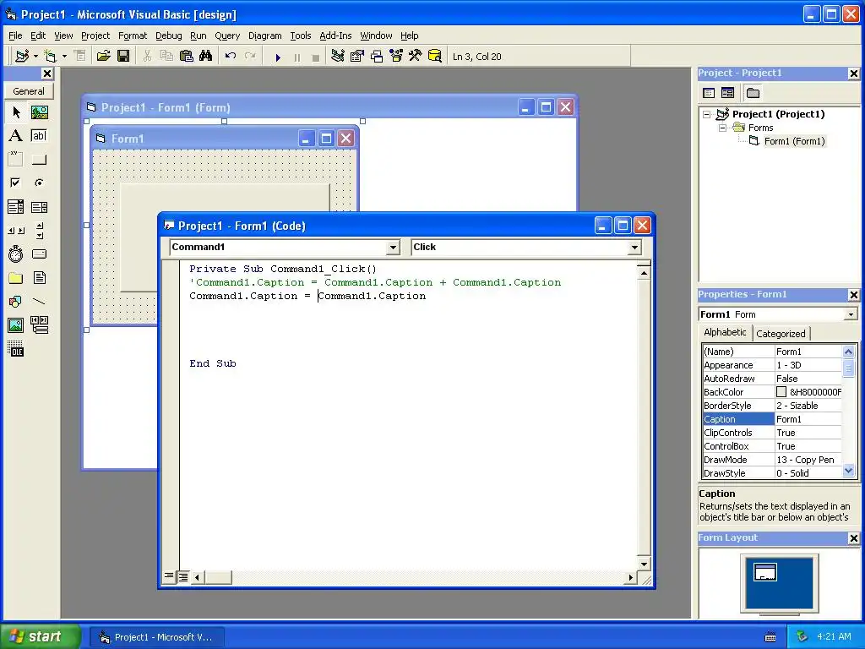
Task: Select the FileListBox control tool
Action: coord(39,277)
